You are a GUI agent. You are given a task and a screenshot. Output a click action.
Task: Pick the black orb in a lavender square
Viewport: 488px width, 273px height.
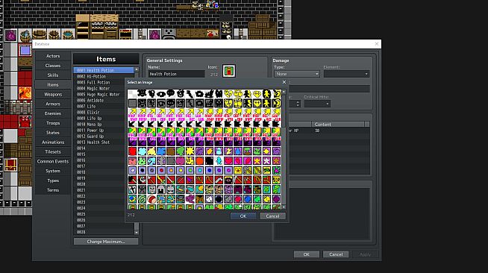click(x=142, y=170)
